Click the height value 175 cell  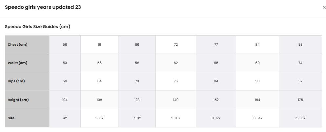(x=300, y=100)
